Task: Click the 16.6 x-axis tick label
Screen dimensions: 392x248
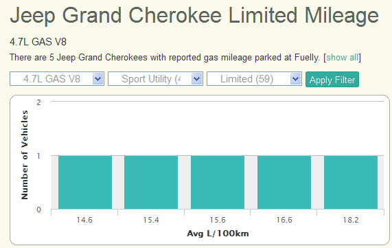Action: tap(284, 220)
